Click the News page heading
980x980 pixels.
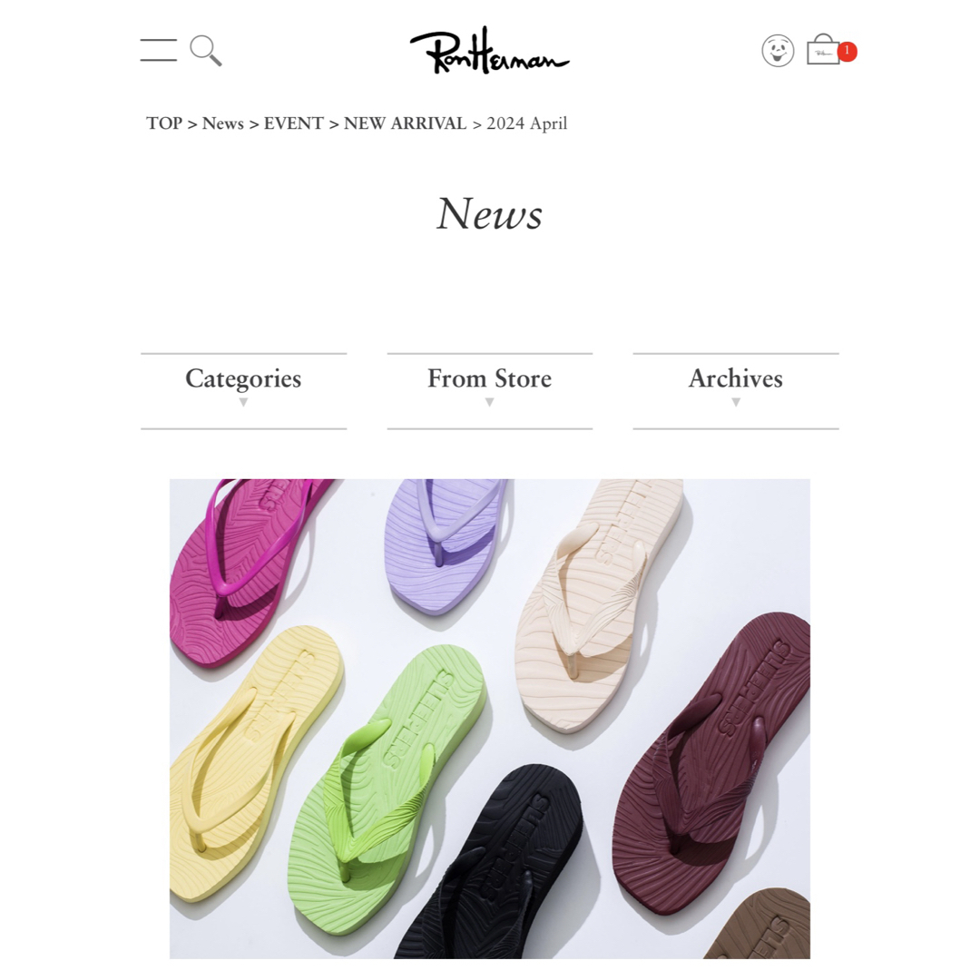(489, 214)
